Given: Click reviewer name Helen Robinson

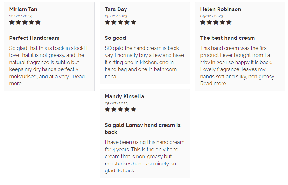Looking at the screenshot, I should coord(221,9).
